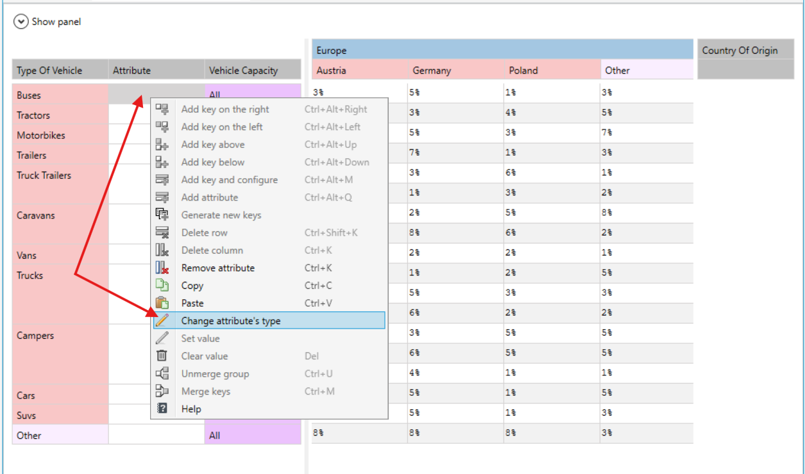Select the Poland column header
This screenshot has height=474, width=805.
pos(552,70)
